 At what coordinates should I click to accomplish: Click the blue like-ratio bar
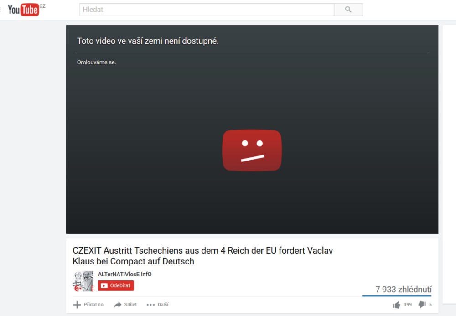coord(397,296)
